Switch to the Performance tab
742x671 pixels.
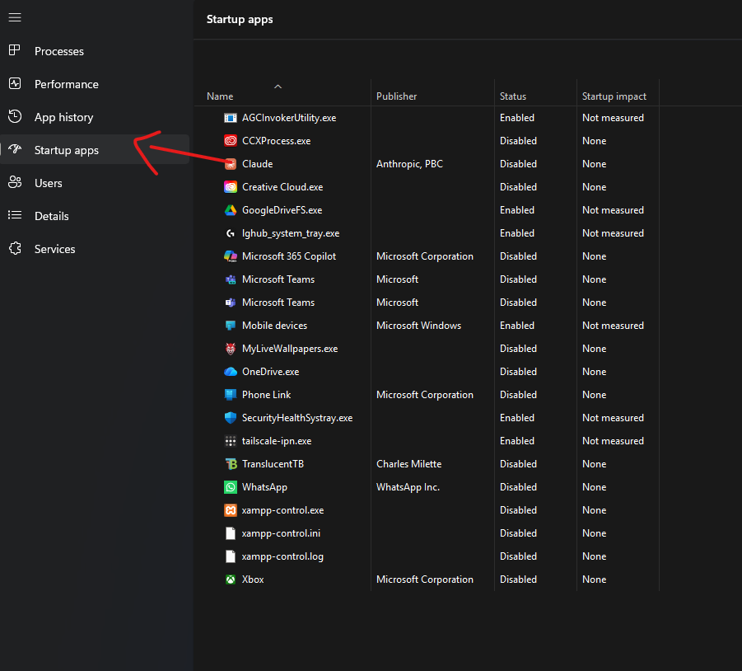pos(95,84)
